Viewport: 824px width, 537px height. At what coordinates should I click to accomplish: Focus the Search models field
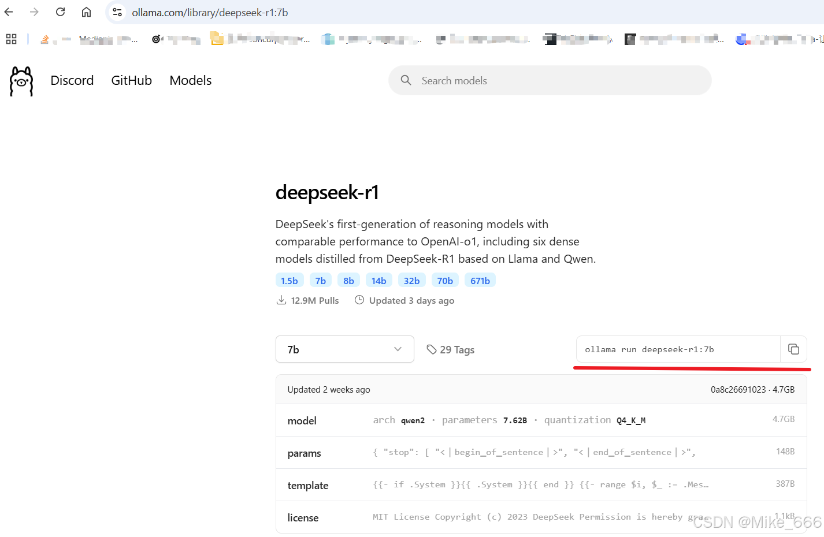pyautogui.click(x=550, y=80)
